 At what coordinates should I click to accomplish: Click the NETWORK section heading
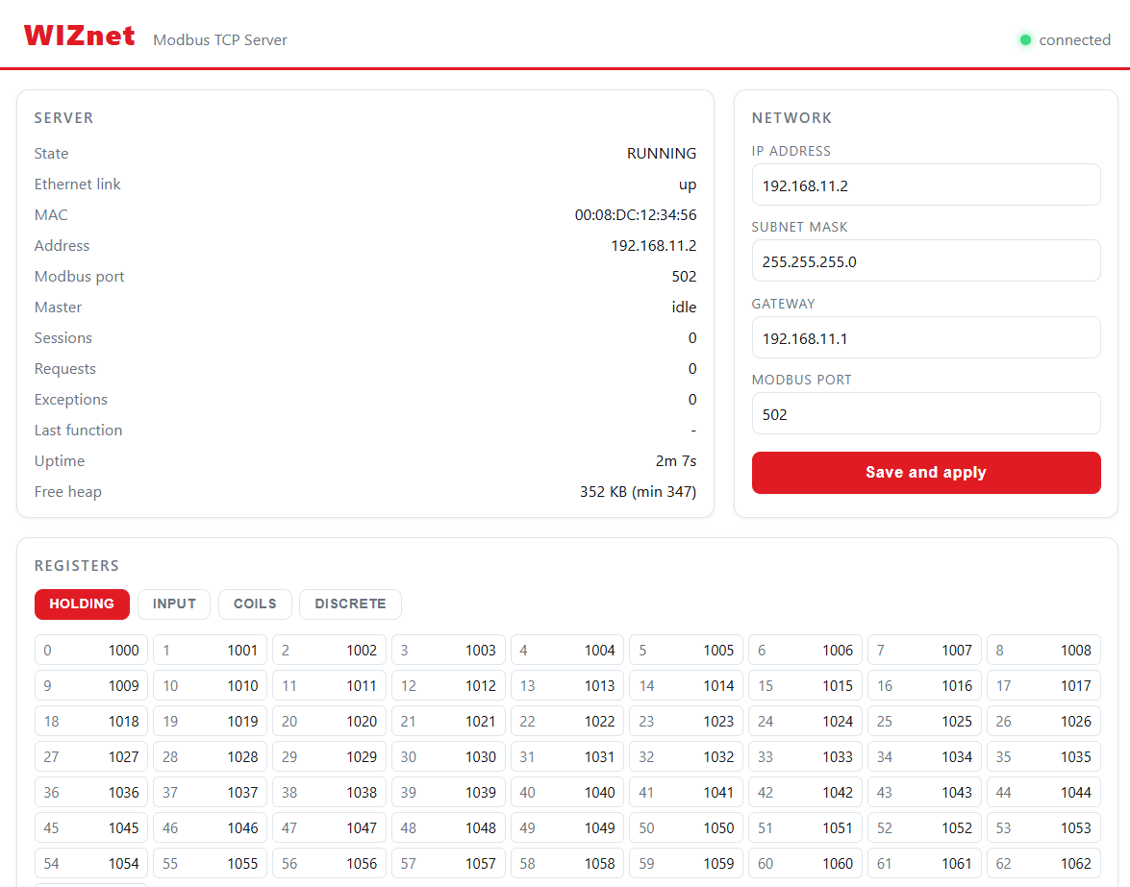pyautogui.click(x=792, y=118)
